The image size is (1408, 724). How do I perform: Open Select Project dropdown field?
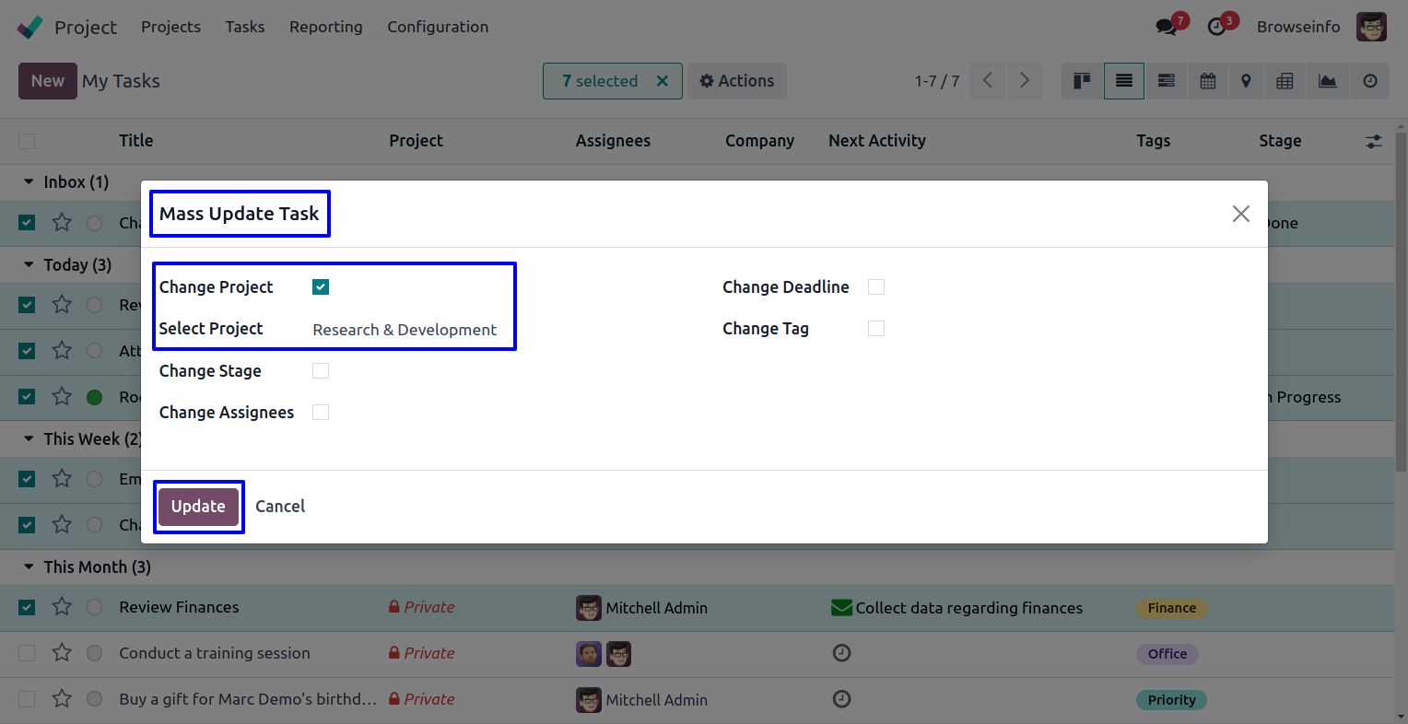point(405,330)
